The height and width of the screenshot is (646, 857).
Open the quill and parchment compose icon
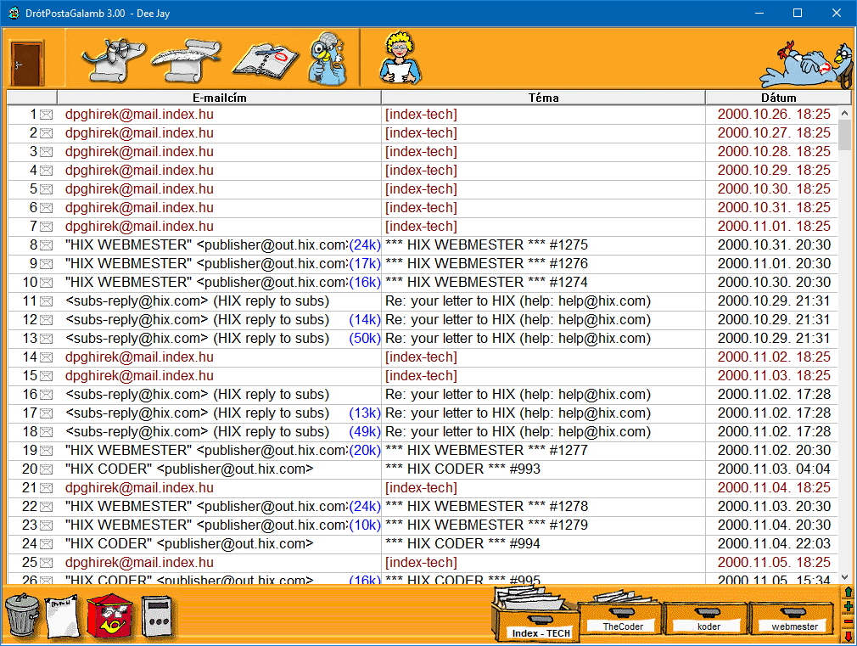coord(186,59)
